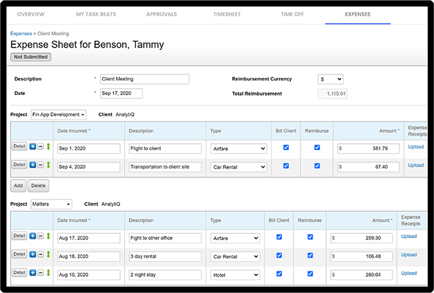Open Detail for Flight to client row
The image size is (434, 293).
pos(20,146)
